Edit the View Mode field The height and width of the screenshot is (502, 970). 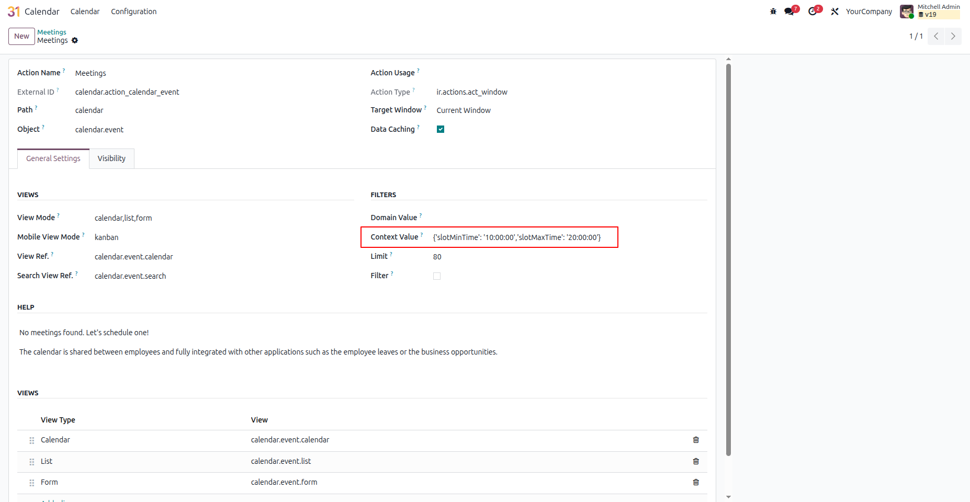click(x=224, y=218)
